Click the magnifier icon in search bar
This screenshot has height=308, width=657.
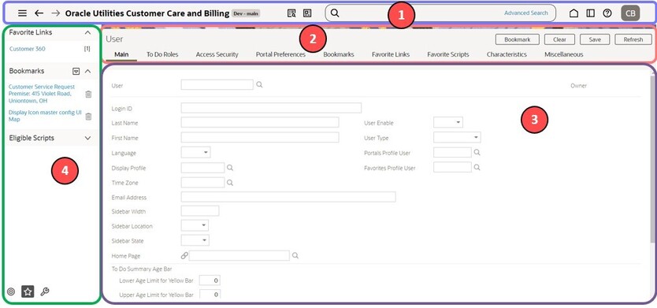[x=335, y=13]
